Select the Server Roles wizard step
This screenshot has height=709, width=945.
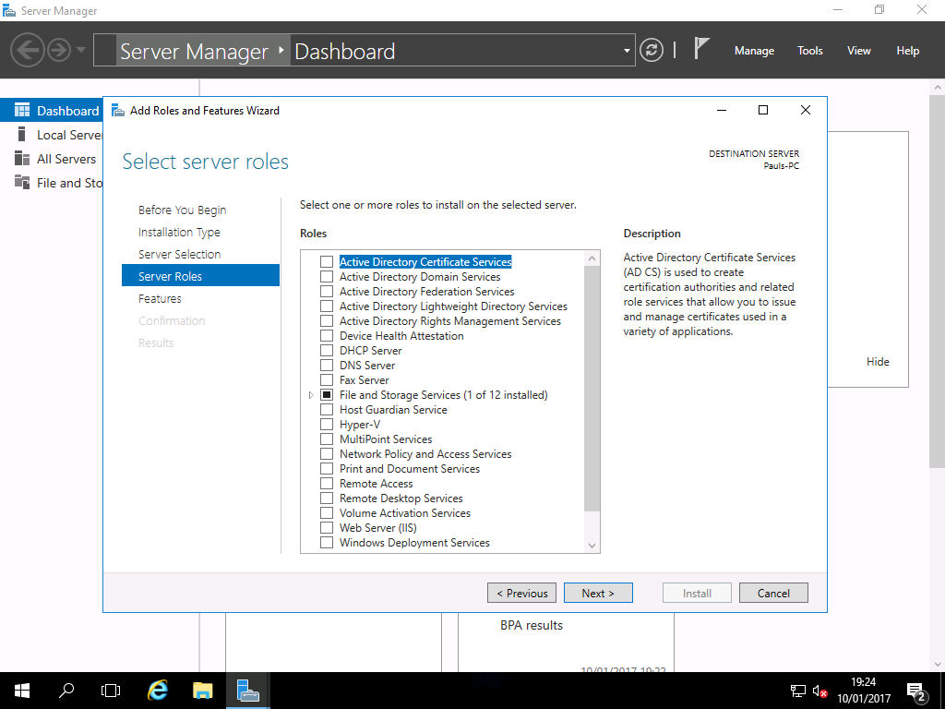(x=200, y=275)
